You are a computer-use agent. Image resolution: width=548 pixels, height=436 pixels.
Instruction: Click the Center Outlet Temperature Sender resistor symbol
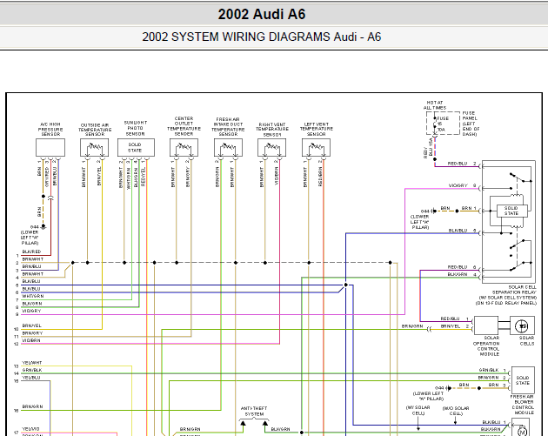184,148
